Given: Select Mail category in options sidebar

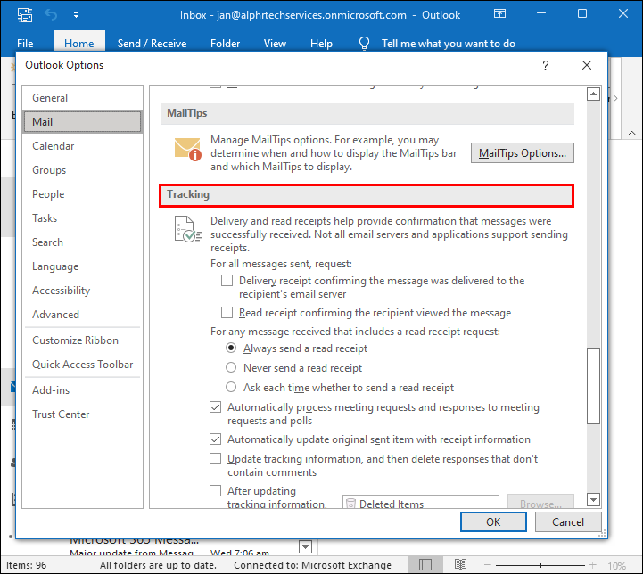Looking at the screenshot, I should click(x=82, y=122).
